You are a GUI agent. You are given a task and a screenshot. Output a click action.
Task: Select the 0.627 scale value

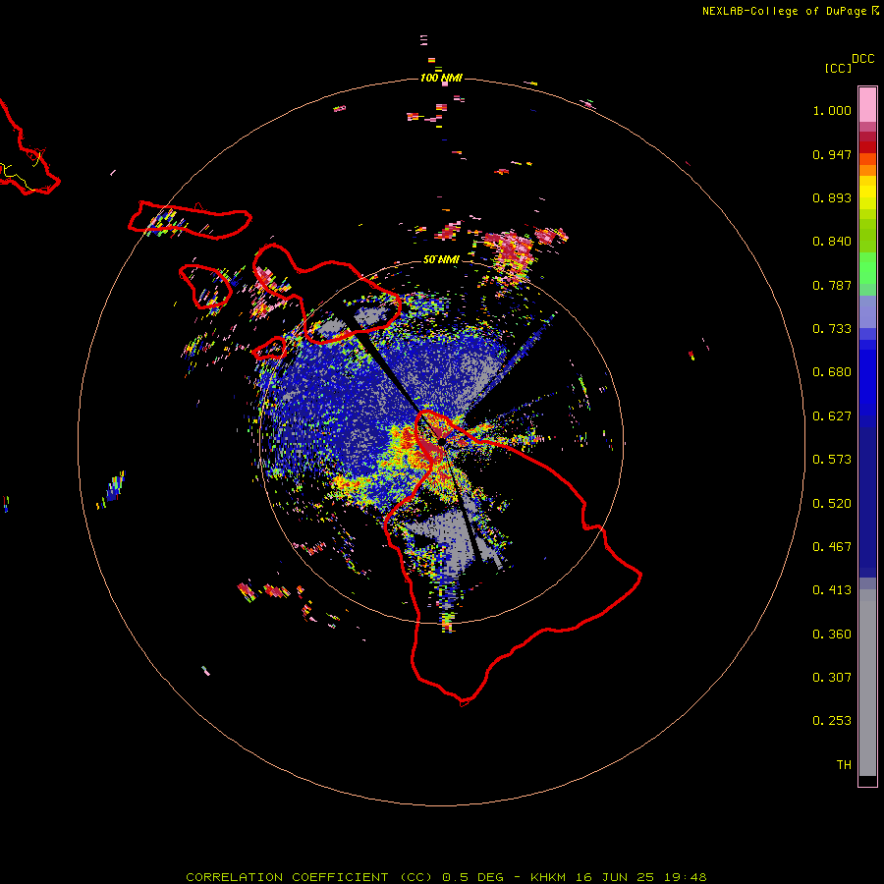point(832,416)
